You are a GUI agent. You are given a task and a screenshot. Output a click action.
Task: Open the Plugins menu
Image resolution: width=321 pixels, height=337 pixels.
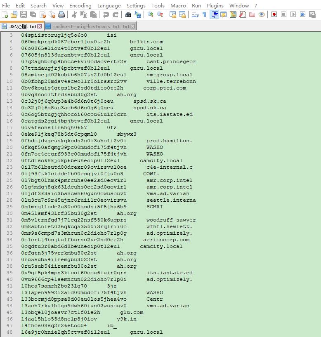click(x=215, y=6)
